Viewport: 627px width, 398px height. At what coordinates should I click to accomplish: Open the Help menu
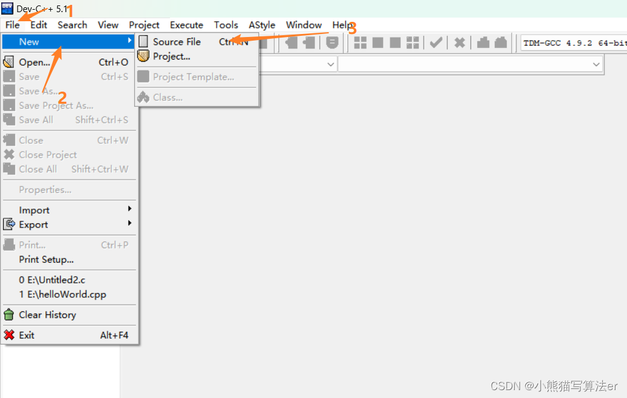pos(343,25)
